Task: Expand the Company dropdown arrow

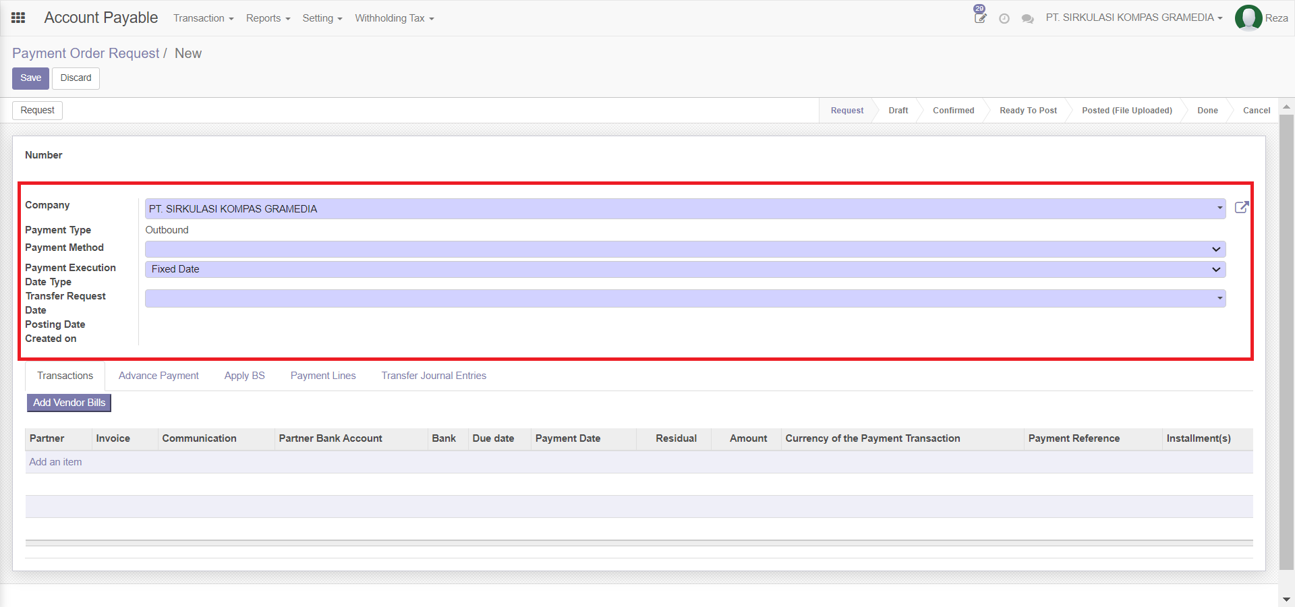Action: [x=1219, y=208]
